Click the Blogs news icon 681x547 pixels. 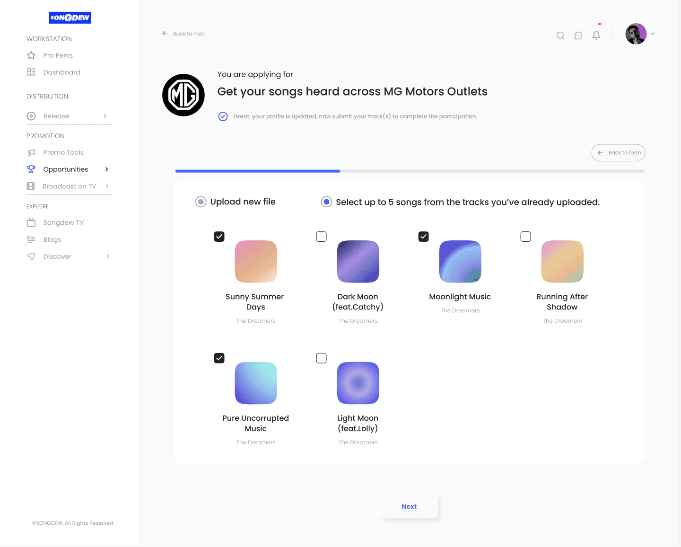pyautogui.click(x=31, y=239)
